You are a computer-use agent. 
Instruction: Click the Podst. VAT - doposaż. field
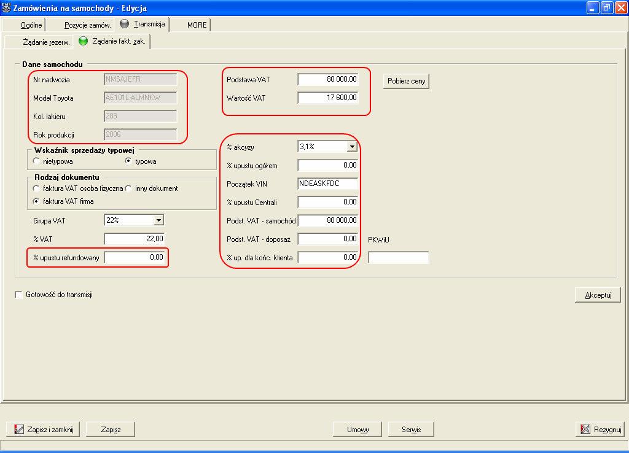click(x=328, y=239)
